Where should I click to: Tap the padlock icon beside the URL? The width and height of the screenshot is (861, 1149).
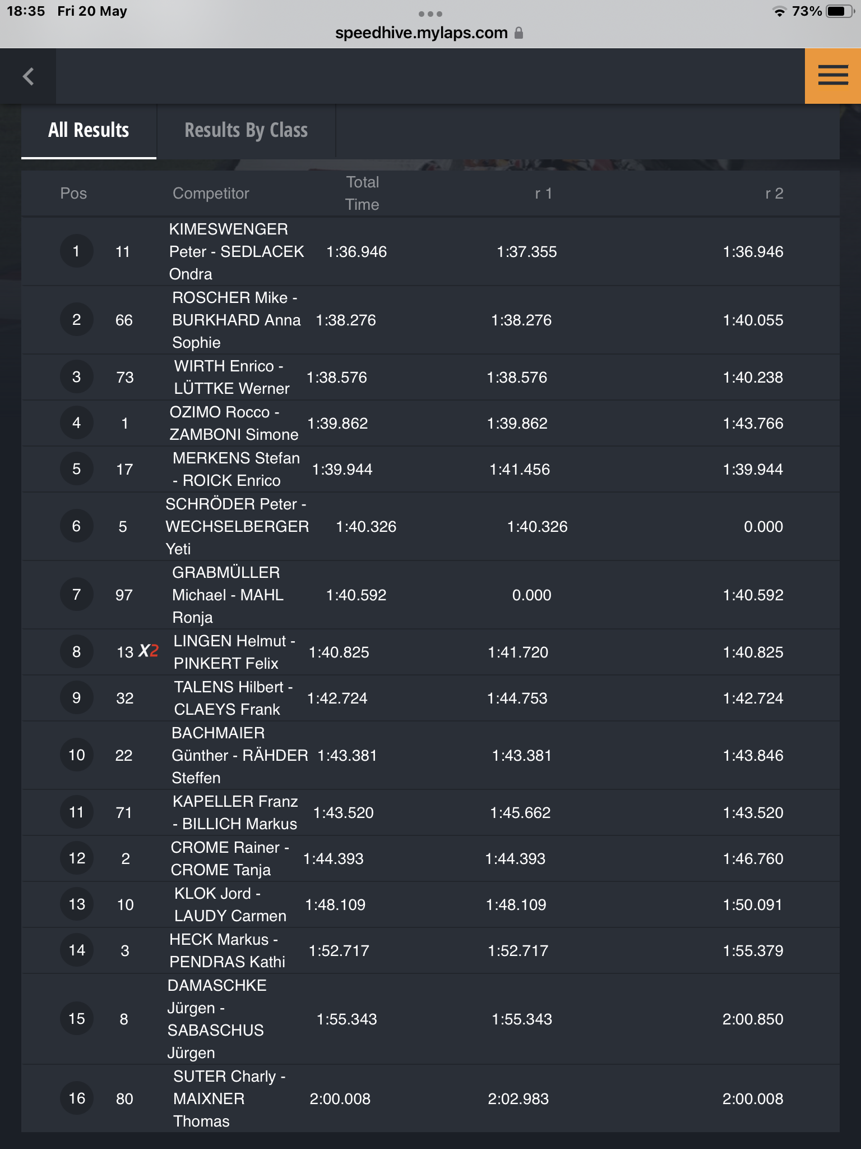click(519, 33)
